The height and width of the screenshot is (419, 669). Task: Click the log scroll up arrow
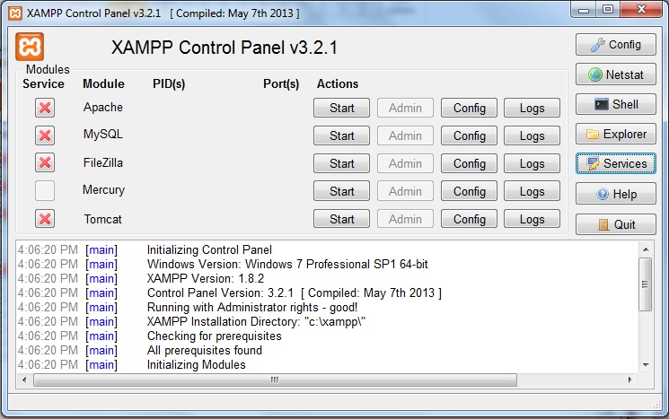[646, 249]
